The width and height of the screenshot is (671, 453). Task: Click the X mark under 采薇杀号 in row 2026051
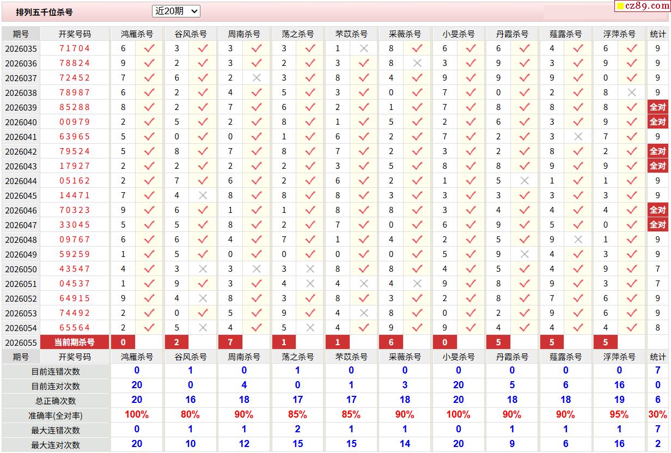pos(417,284)
